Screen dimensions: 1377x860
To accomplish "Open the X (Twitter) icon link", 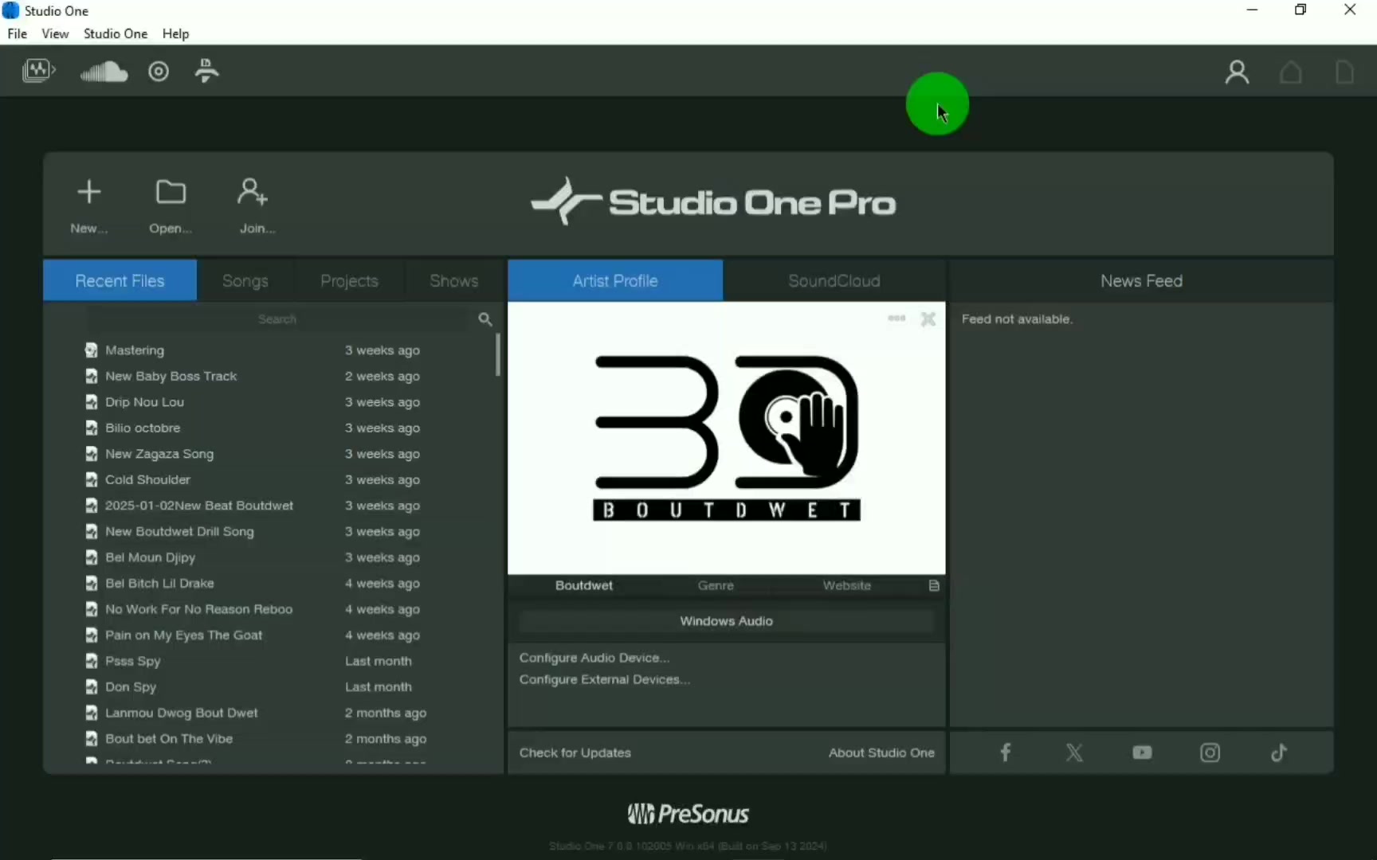I will tap(1074, 752).
